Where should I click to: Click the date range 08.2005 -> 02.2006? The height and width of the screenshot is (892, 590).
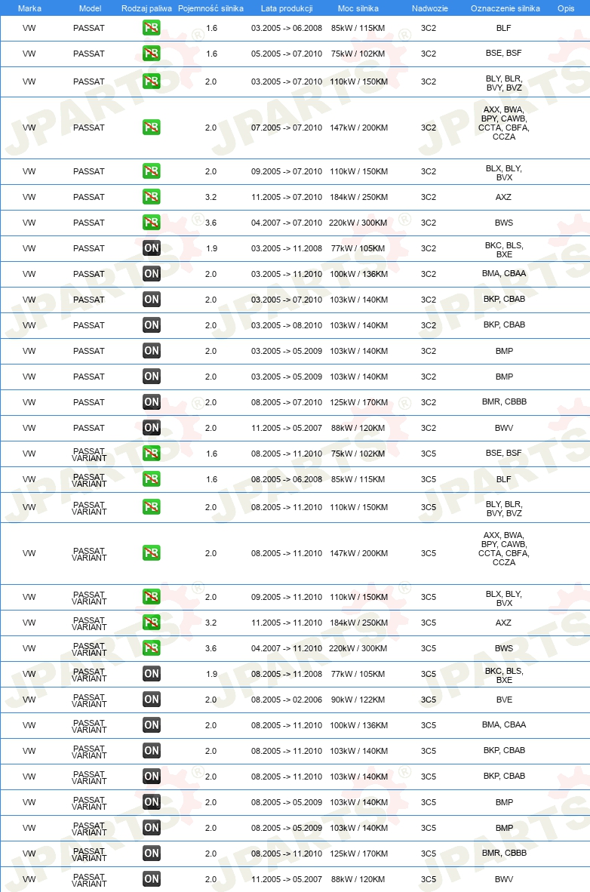tap(287, 700)
